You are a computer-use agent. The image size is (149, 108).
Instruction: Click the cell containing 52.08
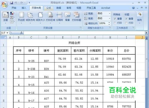point(79,75)
